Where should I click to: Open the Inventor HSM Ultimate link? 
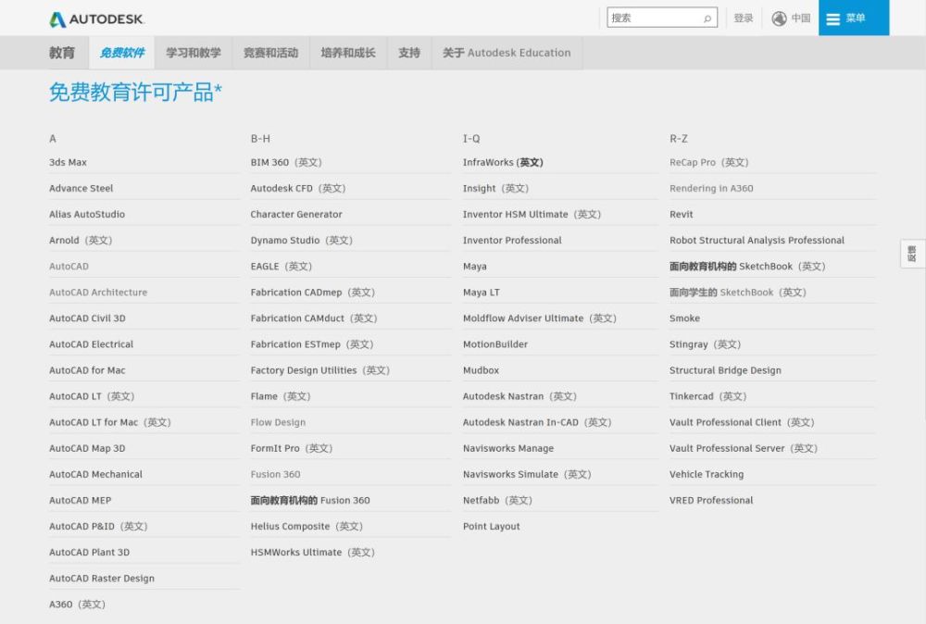click(532, 214)
